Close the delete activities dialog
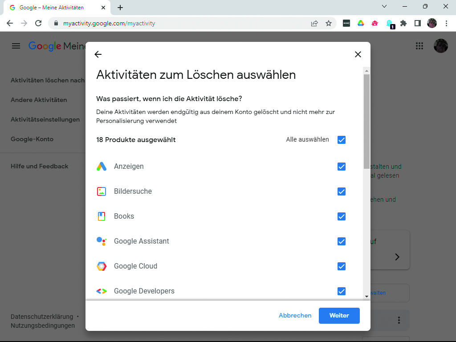 coord(358,54)
